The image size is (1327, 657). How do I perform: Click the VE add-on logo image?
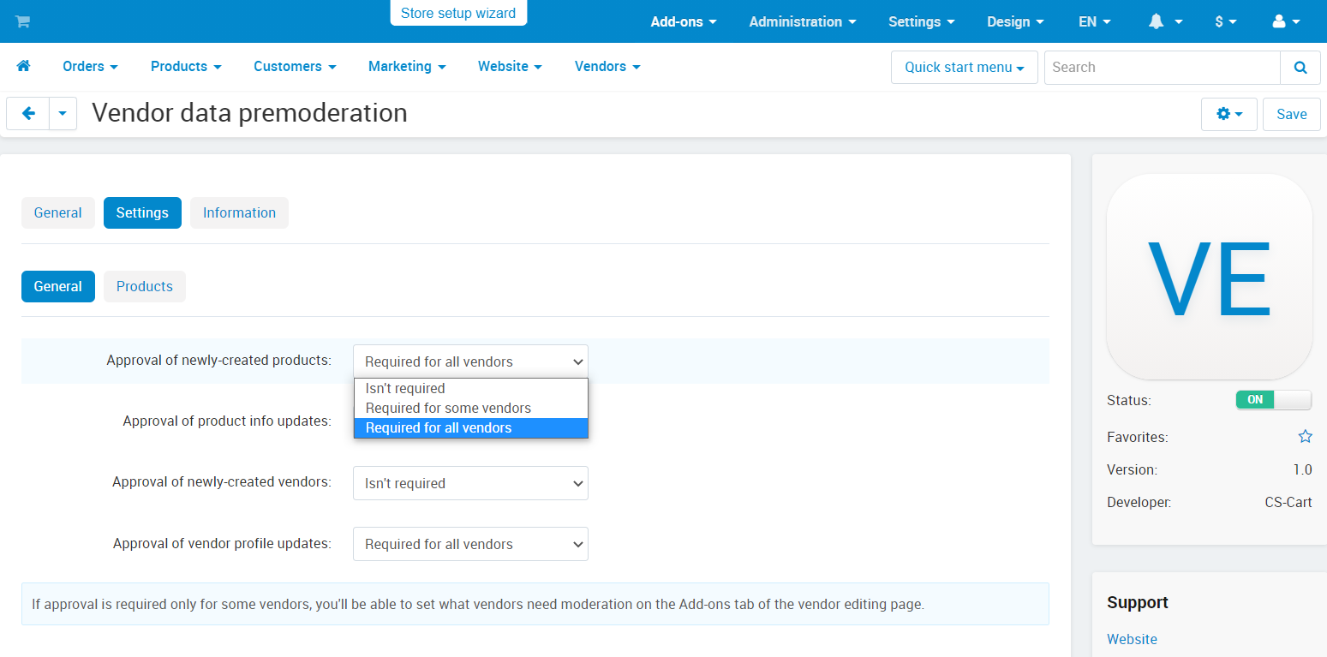pyautogui.click(x=1209, y=277)
